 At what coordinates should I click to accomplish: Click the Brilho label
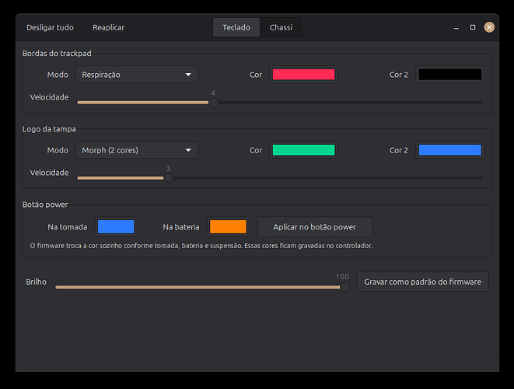pos(36,282)
